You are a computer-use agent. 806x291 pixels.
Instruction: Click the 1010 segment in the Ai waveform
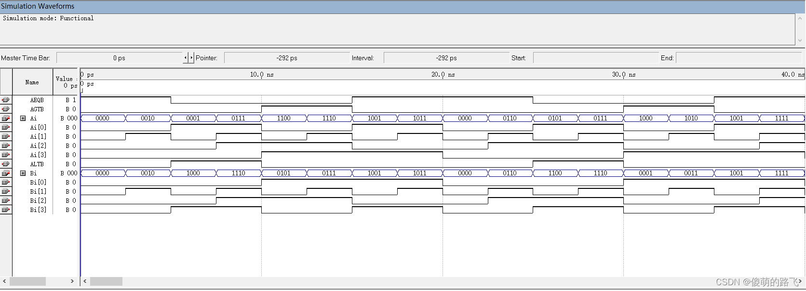pyautogui.click(x=691, y=118)
